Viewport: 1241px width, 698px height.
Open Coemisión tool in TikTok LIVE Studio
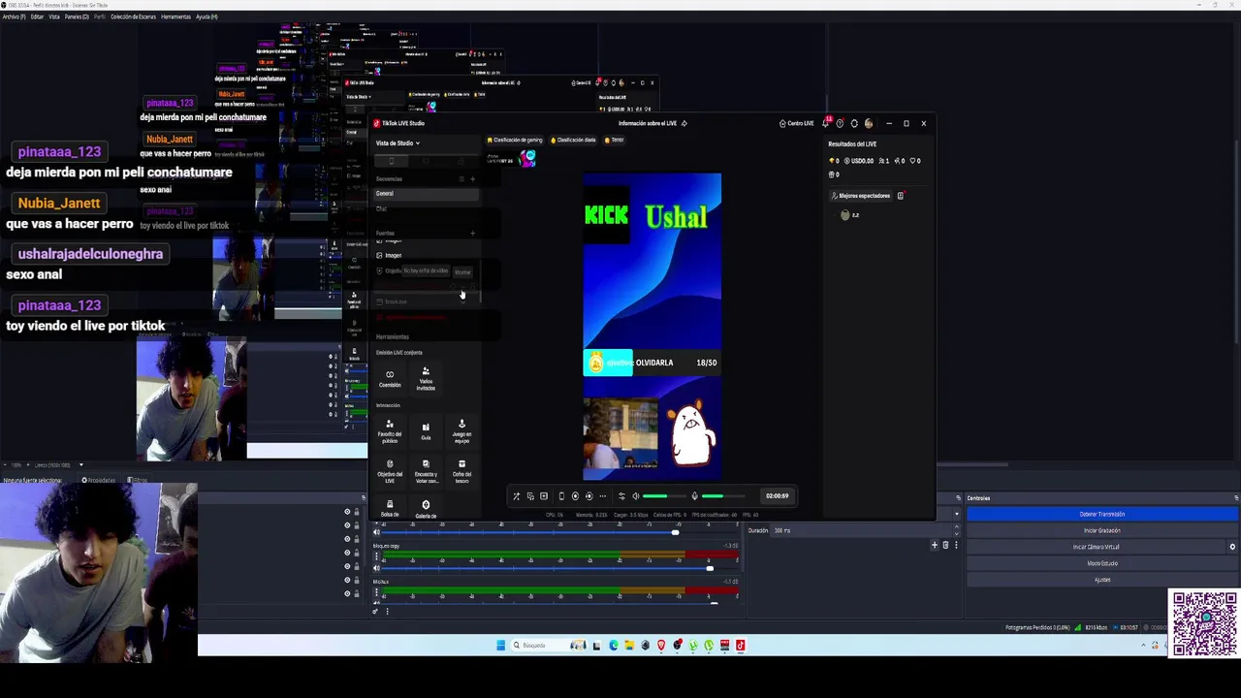[x=390, y=378]
